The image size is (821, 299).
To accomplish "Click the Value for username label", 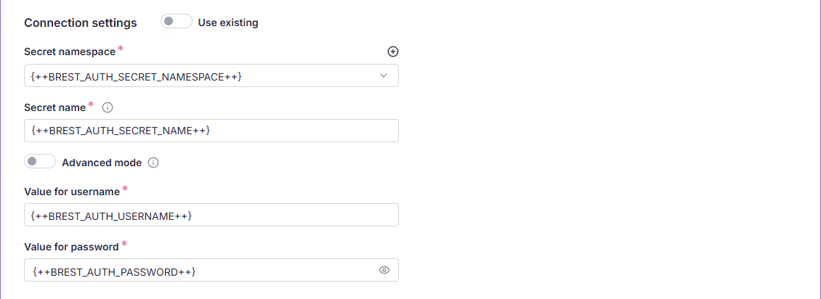I will pos(71,192).
